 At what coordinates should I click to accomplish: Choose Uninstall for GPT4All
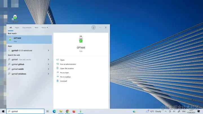point(63,81)
